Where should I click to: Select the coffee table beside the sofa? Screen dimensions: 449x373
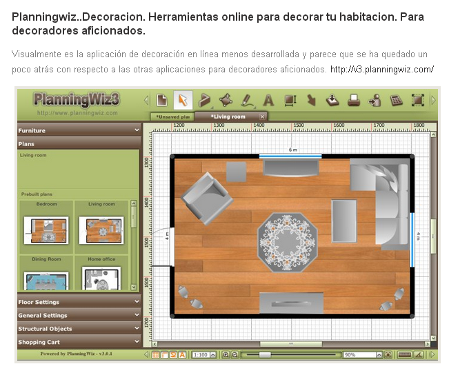(344, 221)
